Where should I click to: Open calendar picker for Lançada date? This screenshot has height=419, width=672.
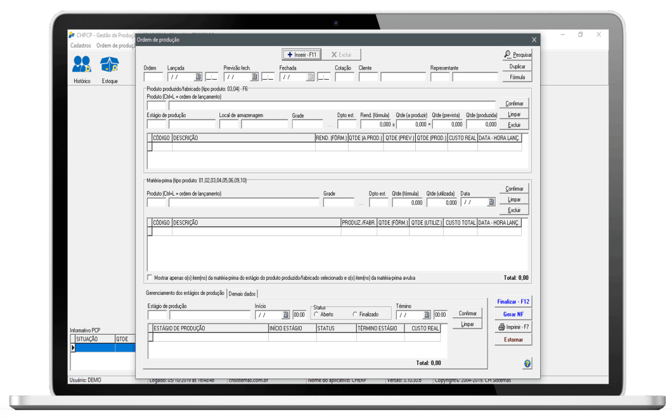(x=198, y=77)
